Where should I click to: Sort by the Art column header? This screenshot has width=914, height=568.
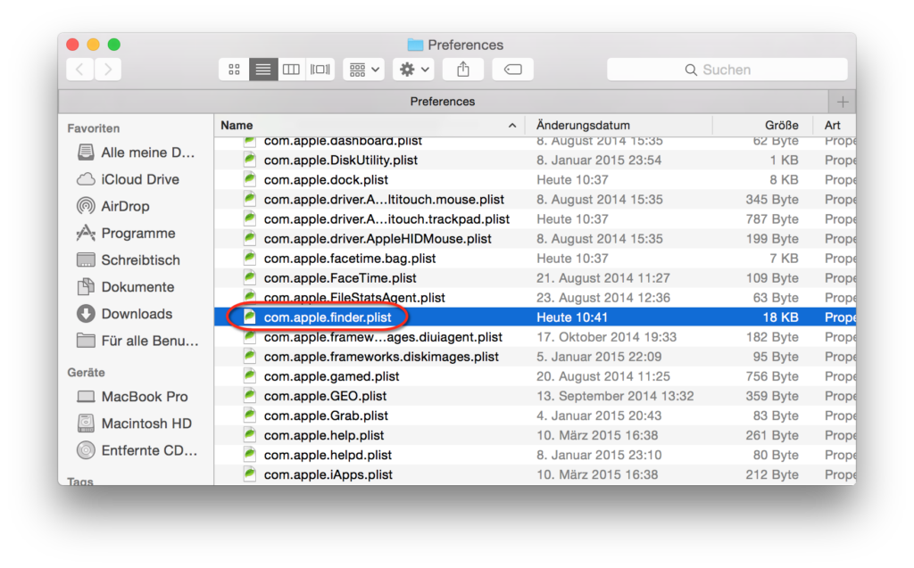836,125
